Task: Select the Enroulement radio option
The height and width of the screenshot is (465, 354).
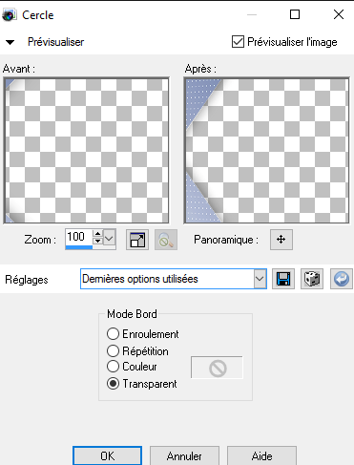Action: (113, 334)
